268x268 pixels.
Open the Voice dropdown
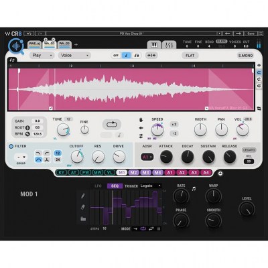pyautogui.click(x=74, y=56)
